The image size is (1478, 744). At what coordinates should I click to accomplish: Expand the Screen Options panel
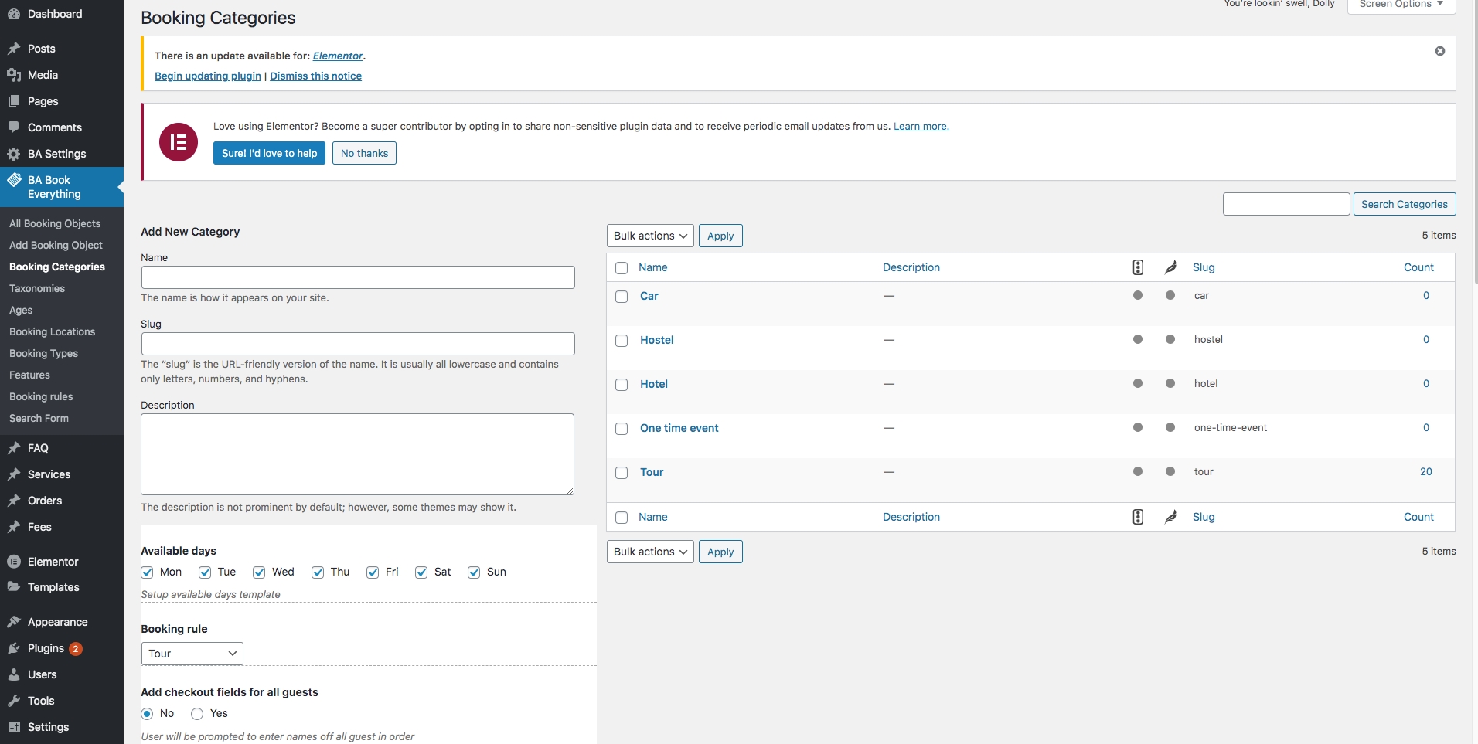click(1401, 5)
